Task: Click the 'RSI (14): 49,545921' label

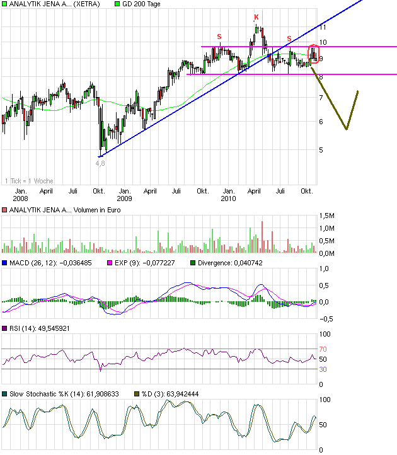Action: [40, 328]
